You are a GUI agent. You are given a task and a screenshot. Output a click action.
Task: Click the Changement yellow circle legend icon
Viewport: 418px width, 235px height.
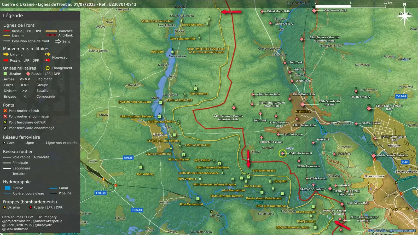(x=48, y=68)
